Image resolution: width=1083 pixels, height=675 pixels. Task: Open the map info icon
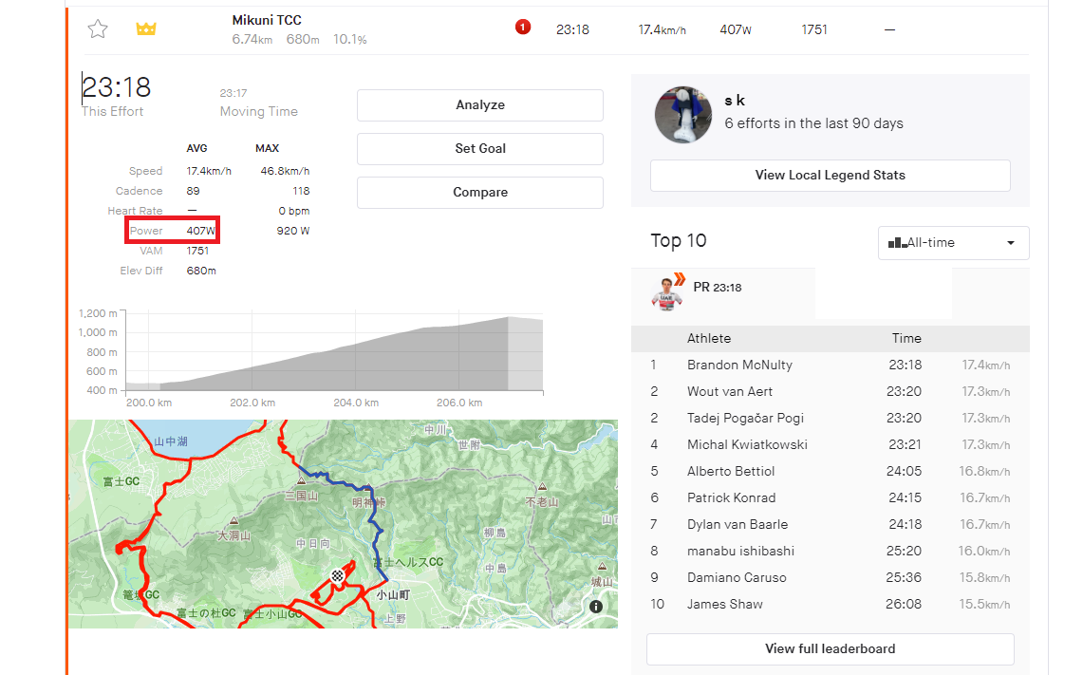coord(596,607)
